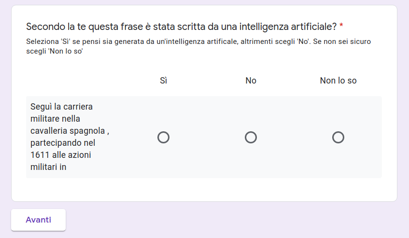Pick the 'Non lo so' radio button

[338, 138]
